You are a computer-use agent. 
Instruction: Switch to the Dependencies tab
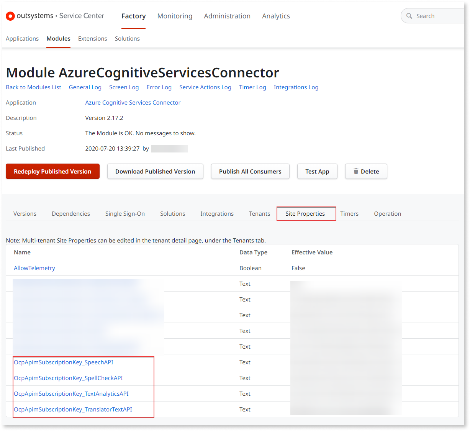(x=70, y=213)
